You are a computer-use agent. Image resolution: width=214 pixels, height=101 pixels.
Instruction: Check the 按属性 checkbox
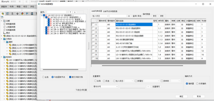coord(136,81)
